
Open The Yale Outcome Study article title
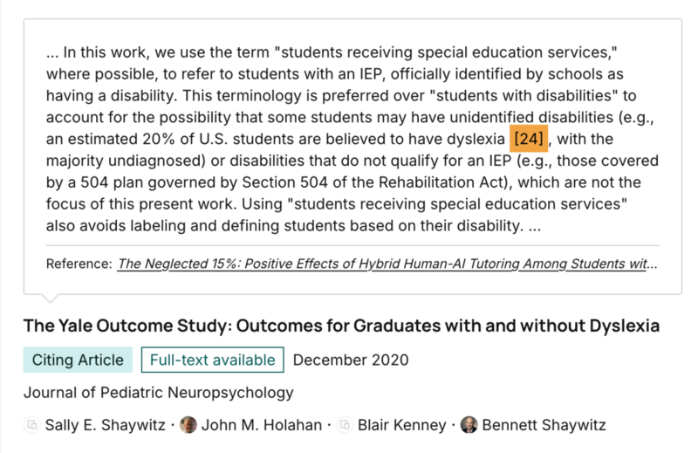[x=341, y=326]
